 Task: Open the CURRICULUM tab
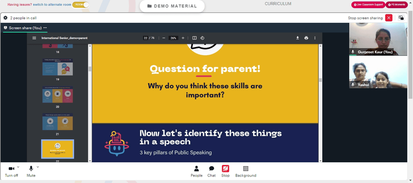[x=278, y=4]
